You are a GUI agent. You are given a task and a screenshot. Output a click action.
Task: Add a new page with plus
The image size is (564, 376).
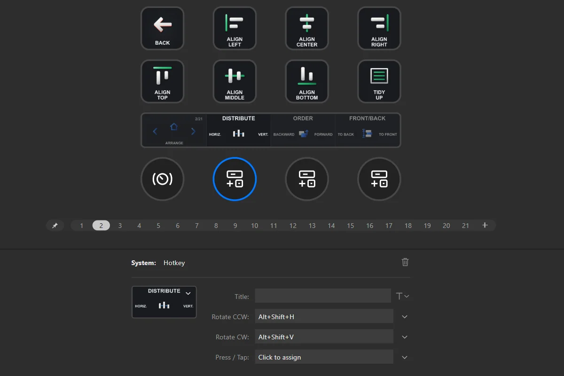click(485, 226)
